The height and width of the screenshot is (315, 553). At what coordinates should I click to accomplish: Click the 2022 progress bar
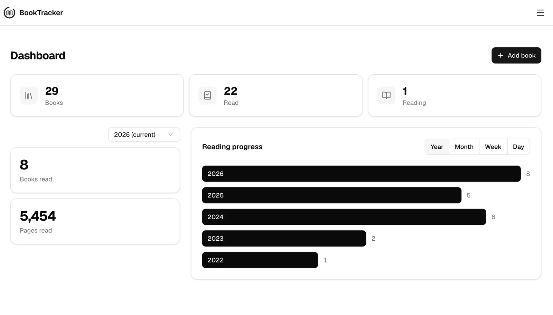coord(260,260)
